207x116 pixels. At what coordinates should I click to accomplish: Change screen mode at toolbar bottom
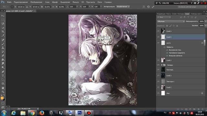click(x=3, y=107)
